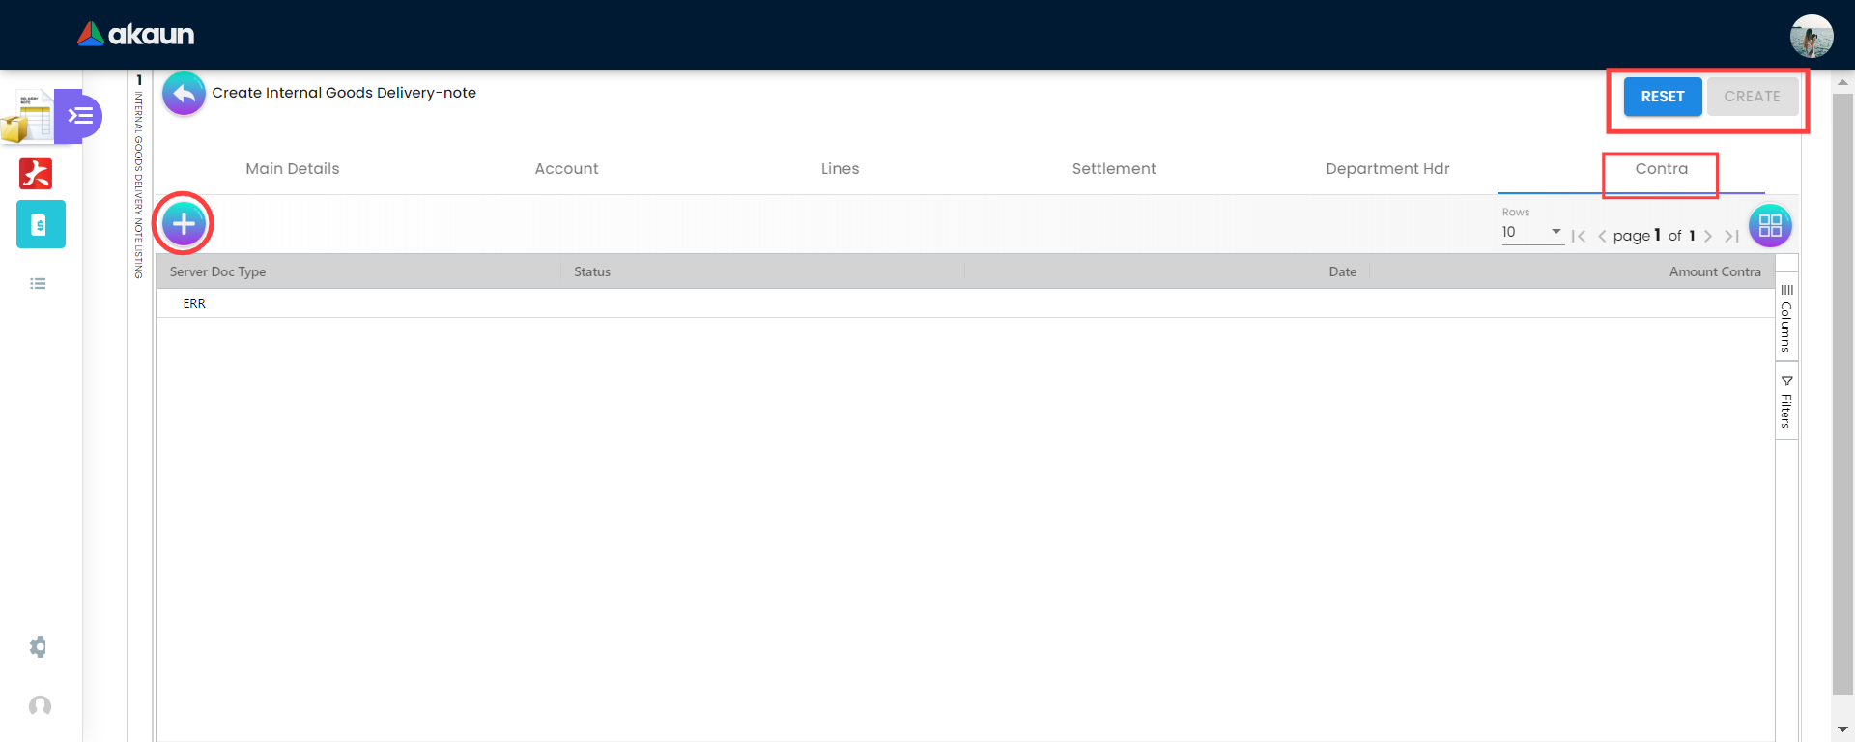Toggle the purple sidebar menu button
The height and width of the screenshot is (742, 1855).
(x=79, y=116)
